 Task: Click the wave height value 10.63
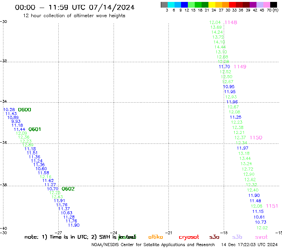click(x=67, y=213)
